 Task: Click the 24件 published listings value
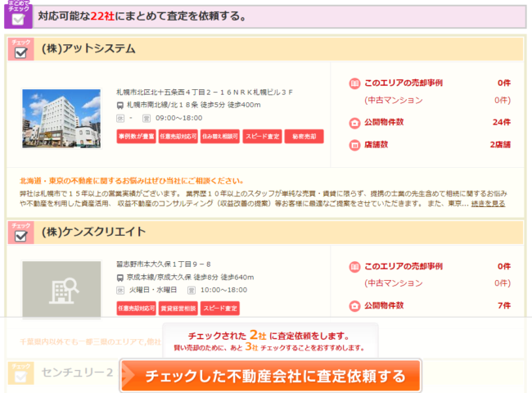click(502, 122)
